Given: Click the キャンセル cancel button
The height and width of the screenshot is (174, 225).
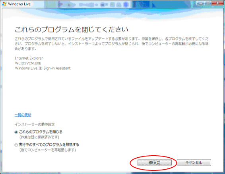Looking at the screenshot, I should 194,162.
